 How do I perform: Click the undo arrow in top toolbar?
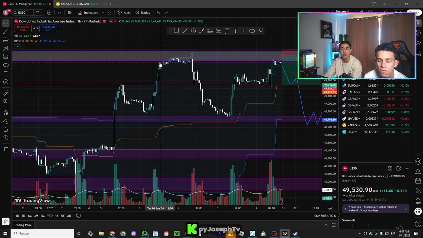(158, 13)
